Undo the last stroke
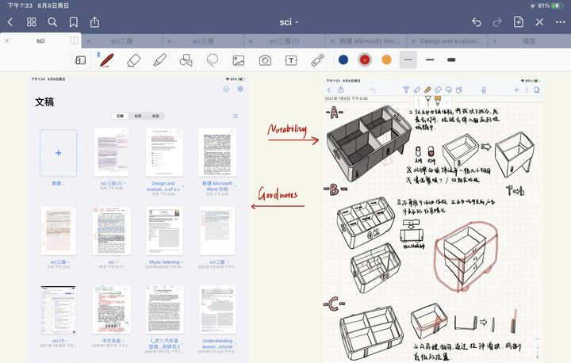 [477, 22]
